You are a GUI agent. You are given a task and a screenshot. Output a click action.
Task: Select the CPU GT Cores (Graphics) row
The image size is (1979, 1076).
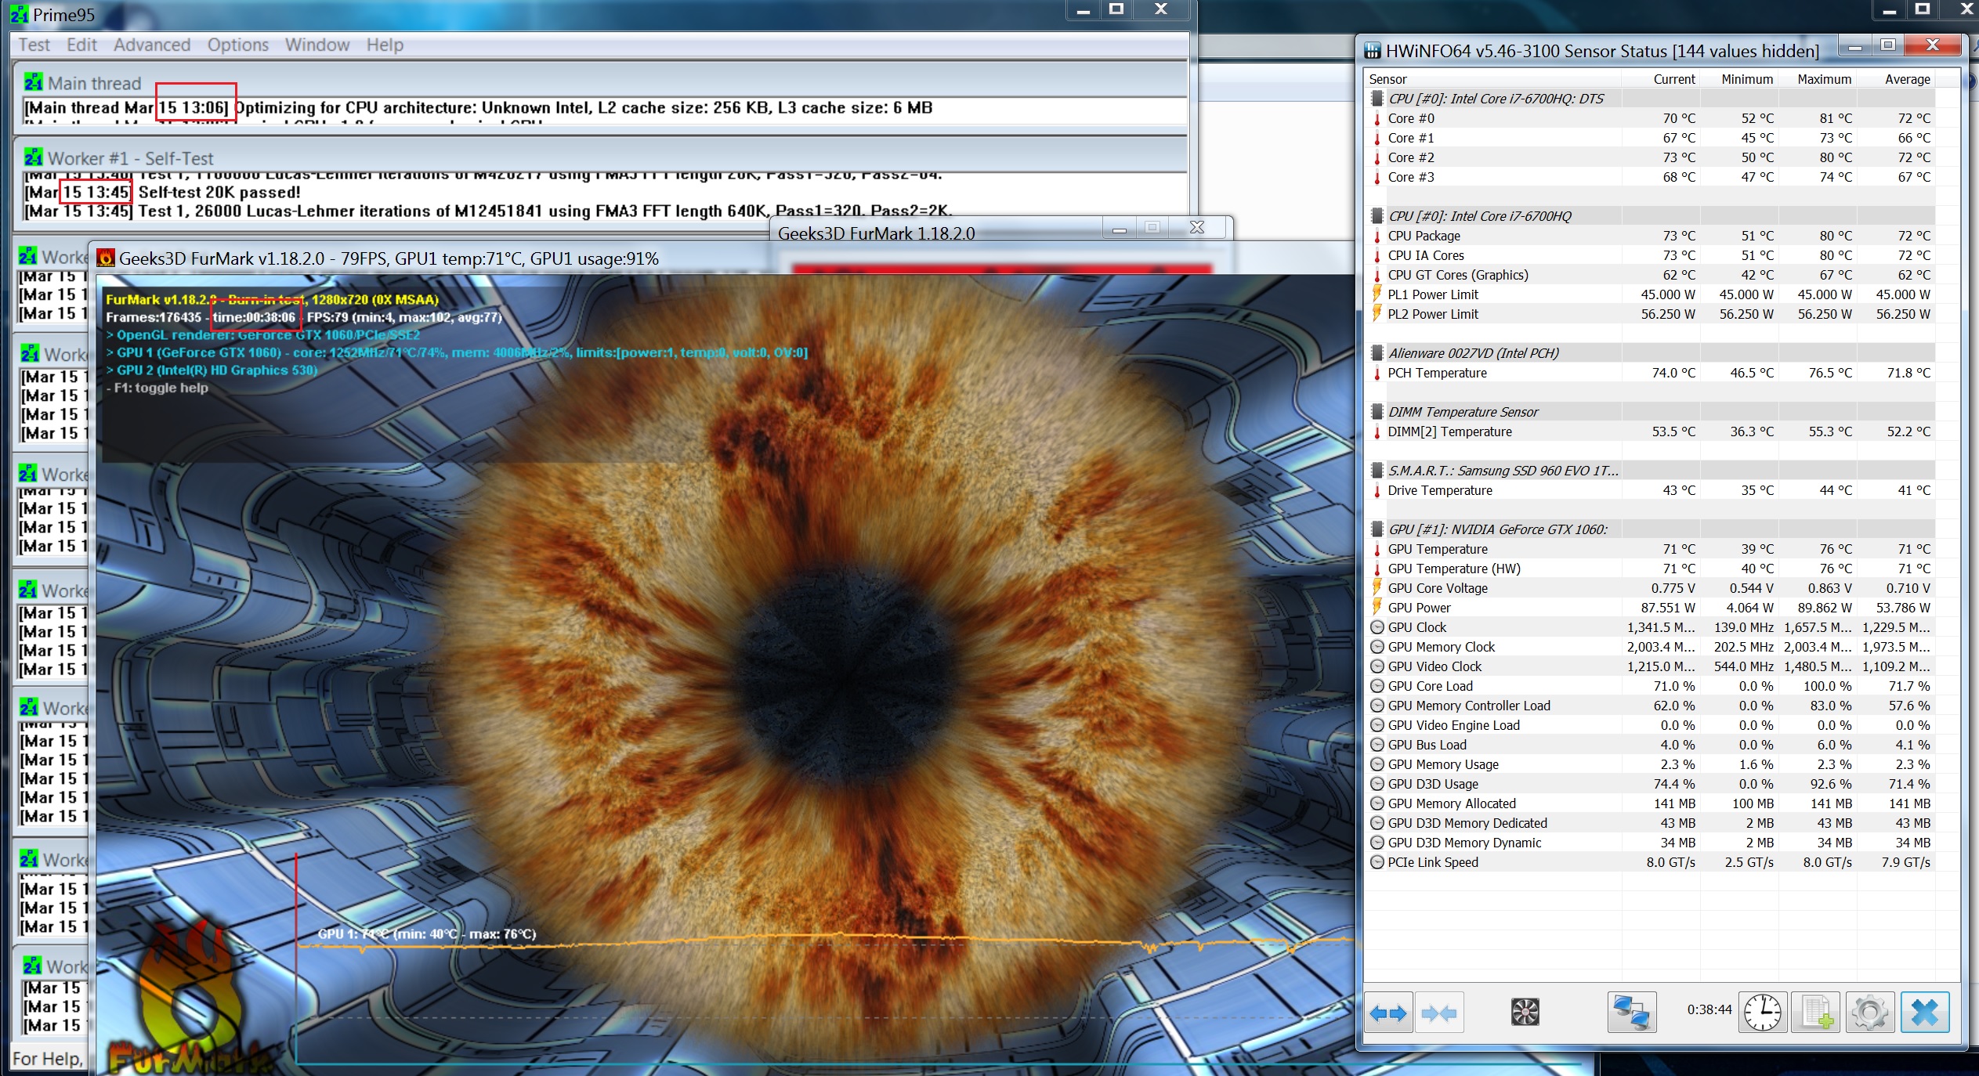pos(1650,275)
